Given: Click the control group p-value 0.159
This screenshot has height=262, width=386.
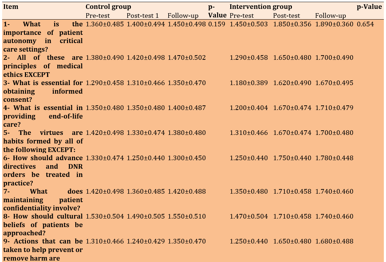Looking at the screenshot, I should (x=217, y=24).
